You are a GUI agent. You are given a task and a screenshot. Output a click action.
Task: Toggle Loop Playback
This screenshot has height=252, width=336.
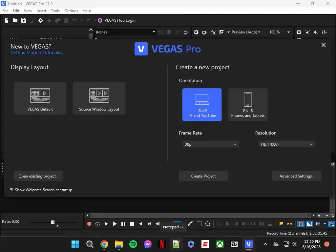tap(98, 224)
